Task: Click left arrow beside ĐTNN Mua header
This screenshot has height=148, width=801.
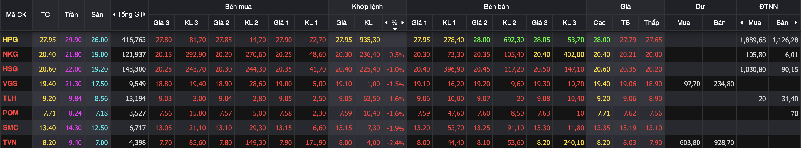Action: tap(741, 23)
